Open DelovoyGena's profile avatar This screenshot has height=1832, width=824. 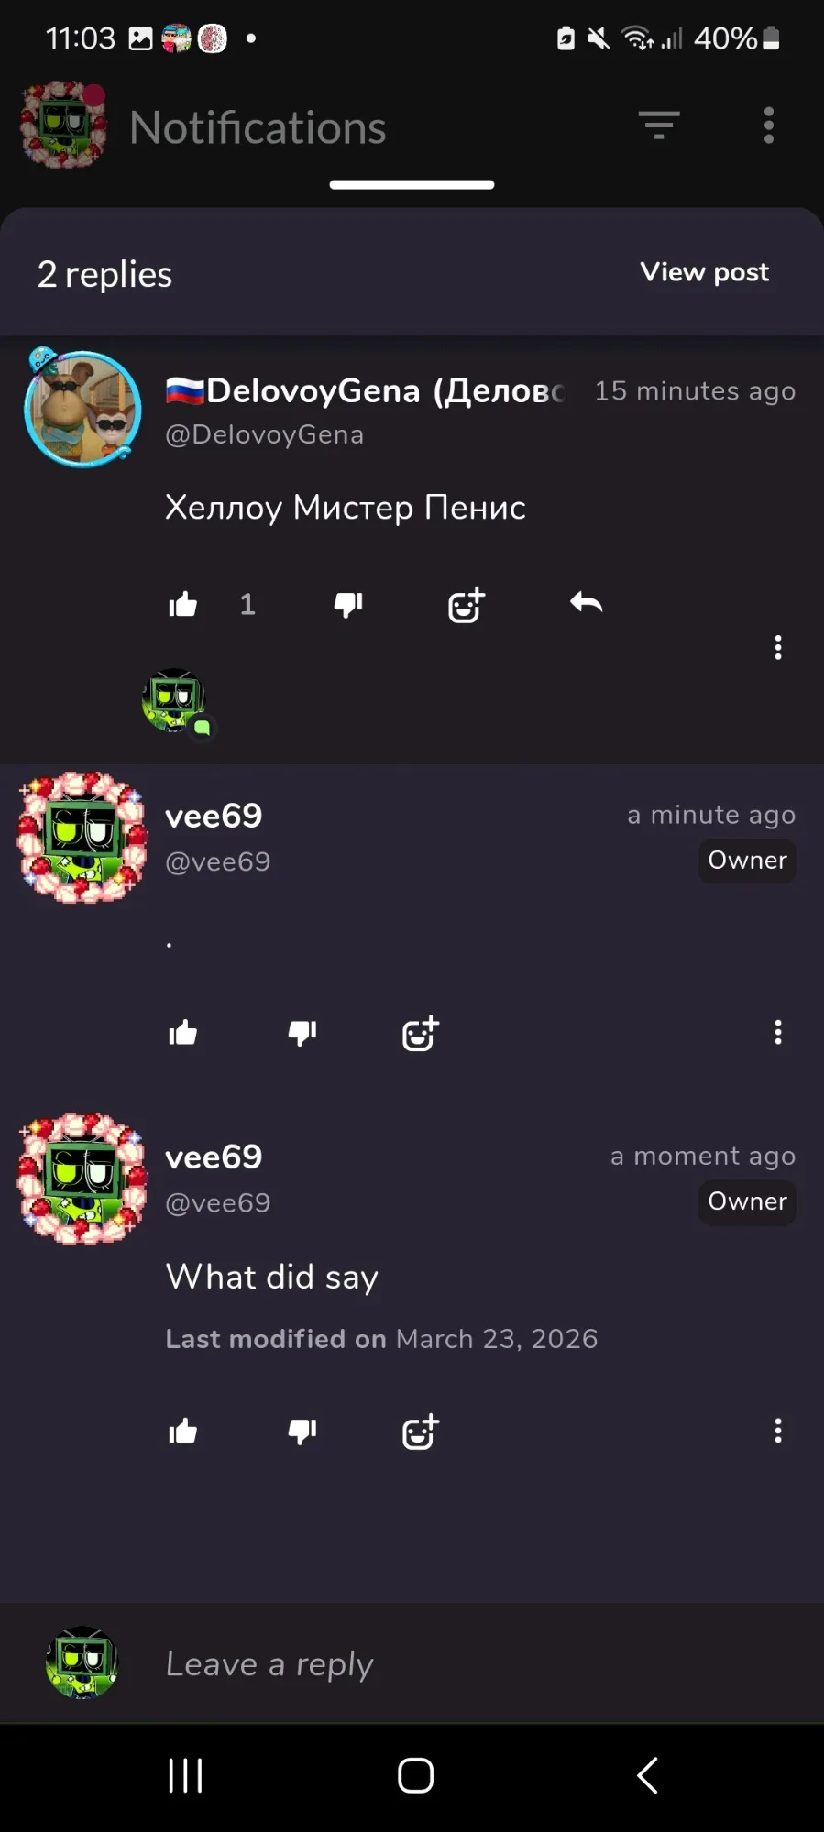[82, 408]
